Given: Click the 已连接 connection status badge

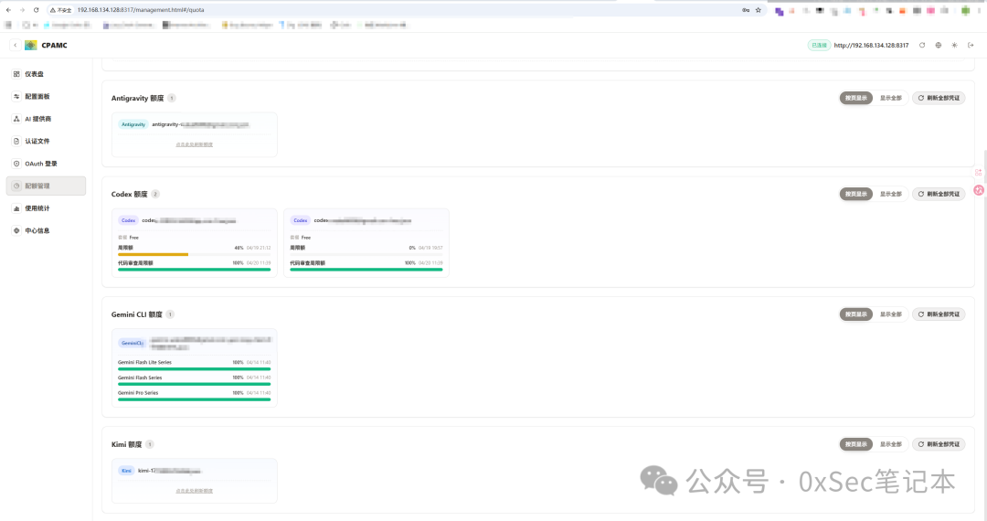Looking at the screenshot, I should coord(819,46).
